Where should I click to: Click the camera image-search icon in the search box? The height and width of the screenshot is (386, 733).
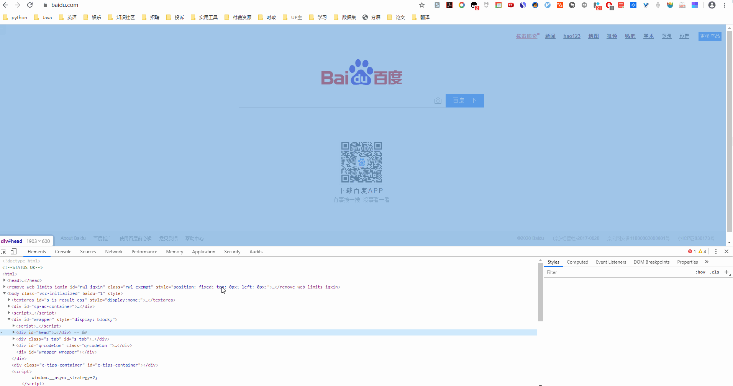tap(438, 101)
